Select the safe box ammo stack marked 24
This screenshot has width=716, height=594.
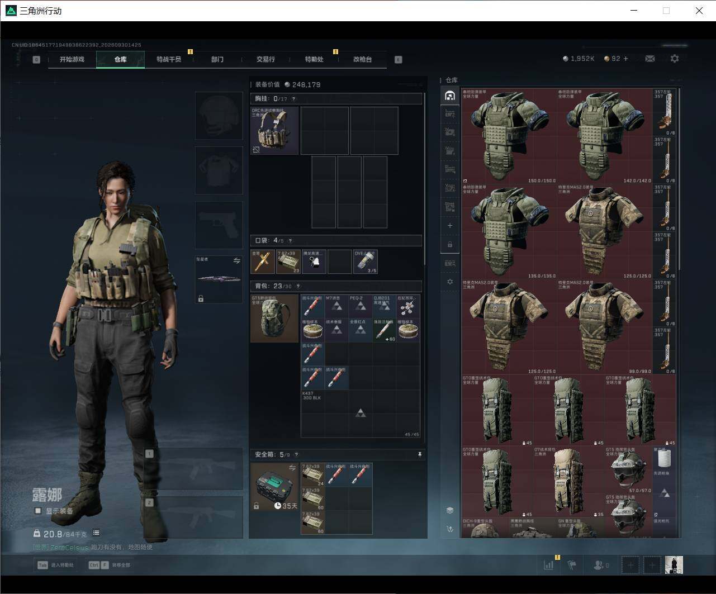click(x=313, y=475)
